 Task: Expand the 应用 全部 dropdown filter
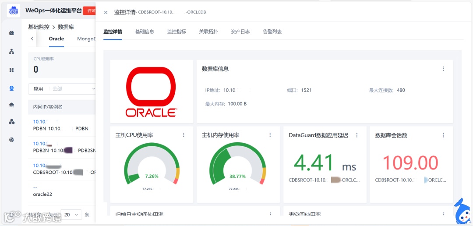(62, 89)
